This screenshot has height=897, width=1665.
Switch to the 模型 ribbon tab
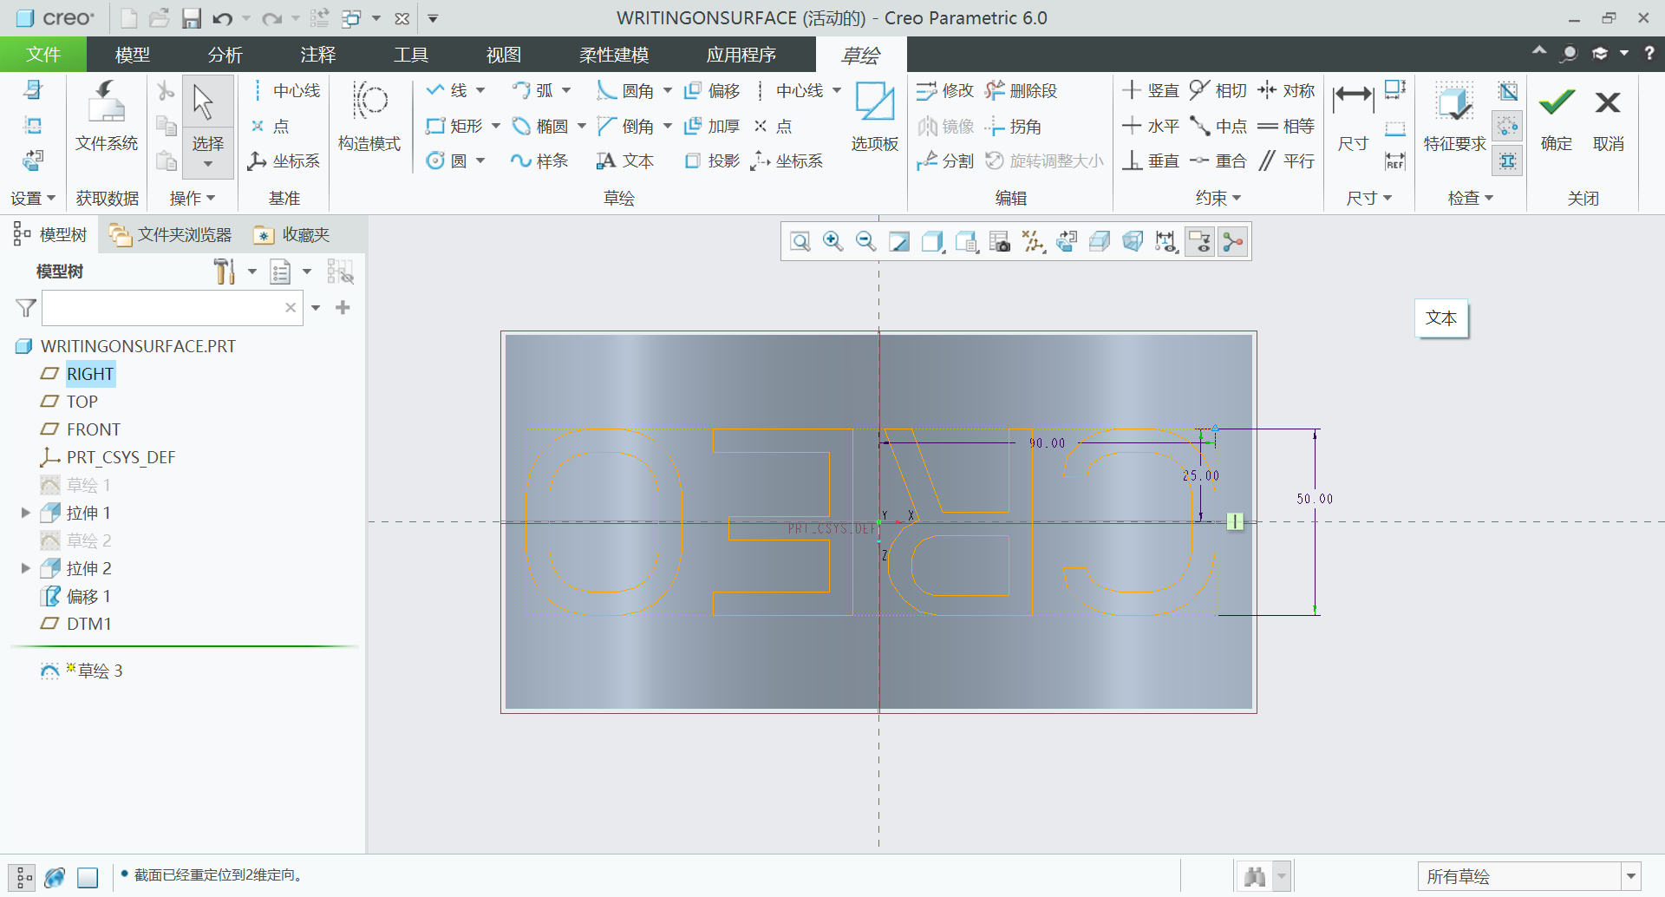coord(133,55)
